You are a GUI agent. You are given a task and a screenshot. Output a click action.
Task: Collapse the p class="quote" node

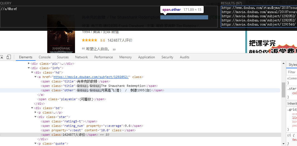pos(35,144)
